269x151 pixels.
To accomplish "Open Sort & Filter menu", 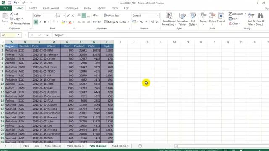I will [251, 19].
